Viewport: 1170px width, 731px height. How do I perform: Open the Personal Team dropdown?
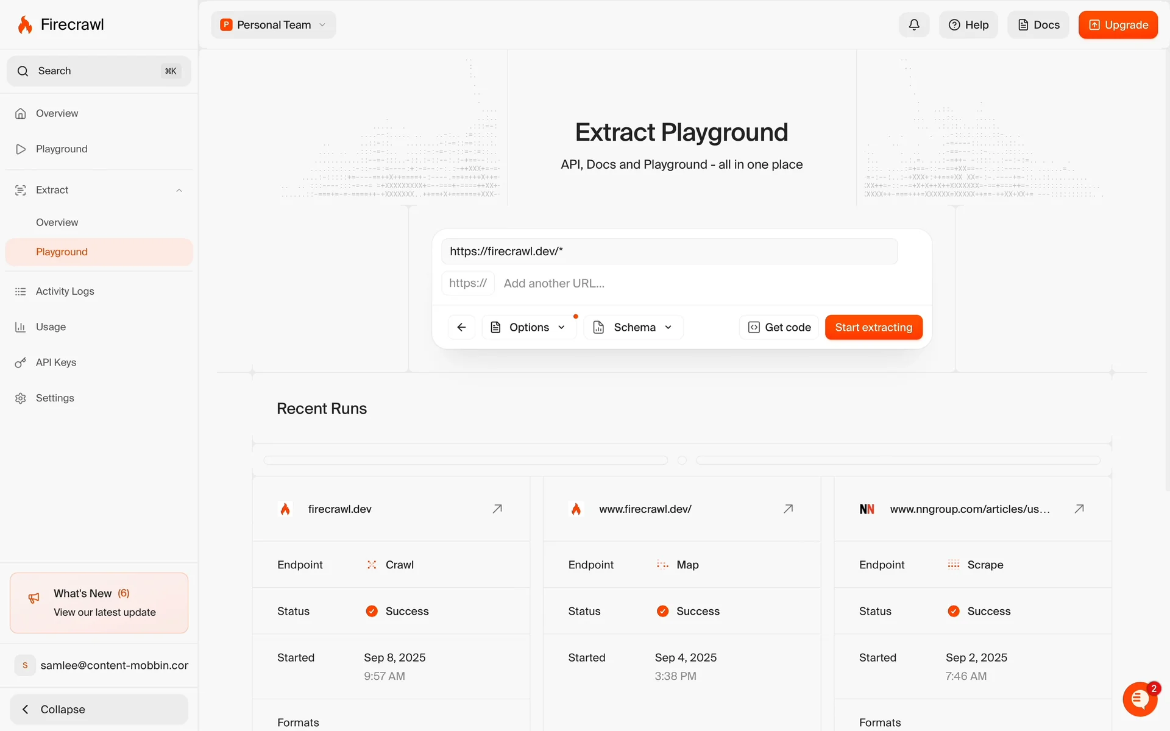coord(274,25)
